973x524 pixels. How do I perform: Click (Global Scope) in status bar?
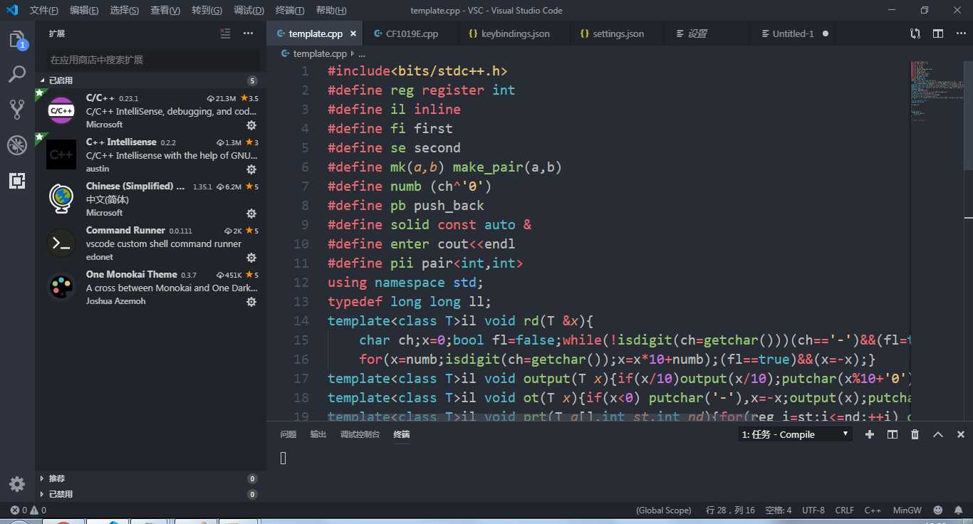(x=663, y=510)
